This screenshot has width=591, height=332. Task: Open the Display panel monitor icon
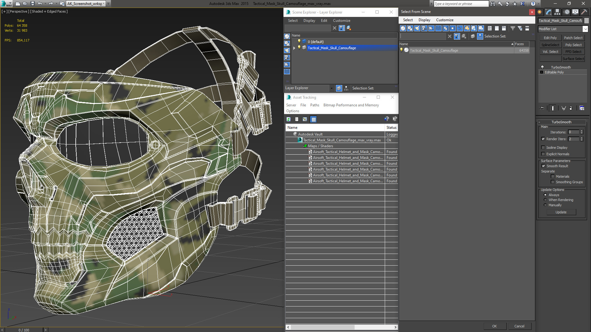[575, 12]
